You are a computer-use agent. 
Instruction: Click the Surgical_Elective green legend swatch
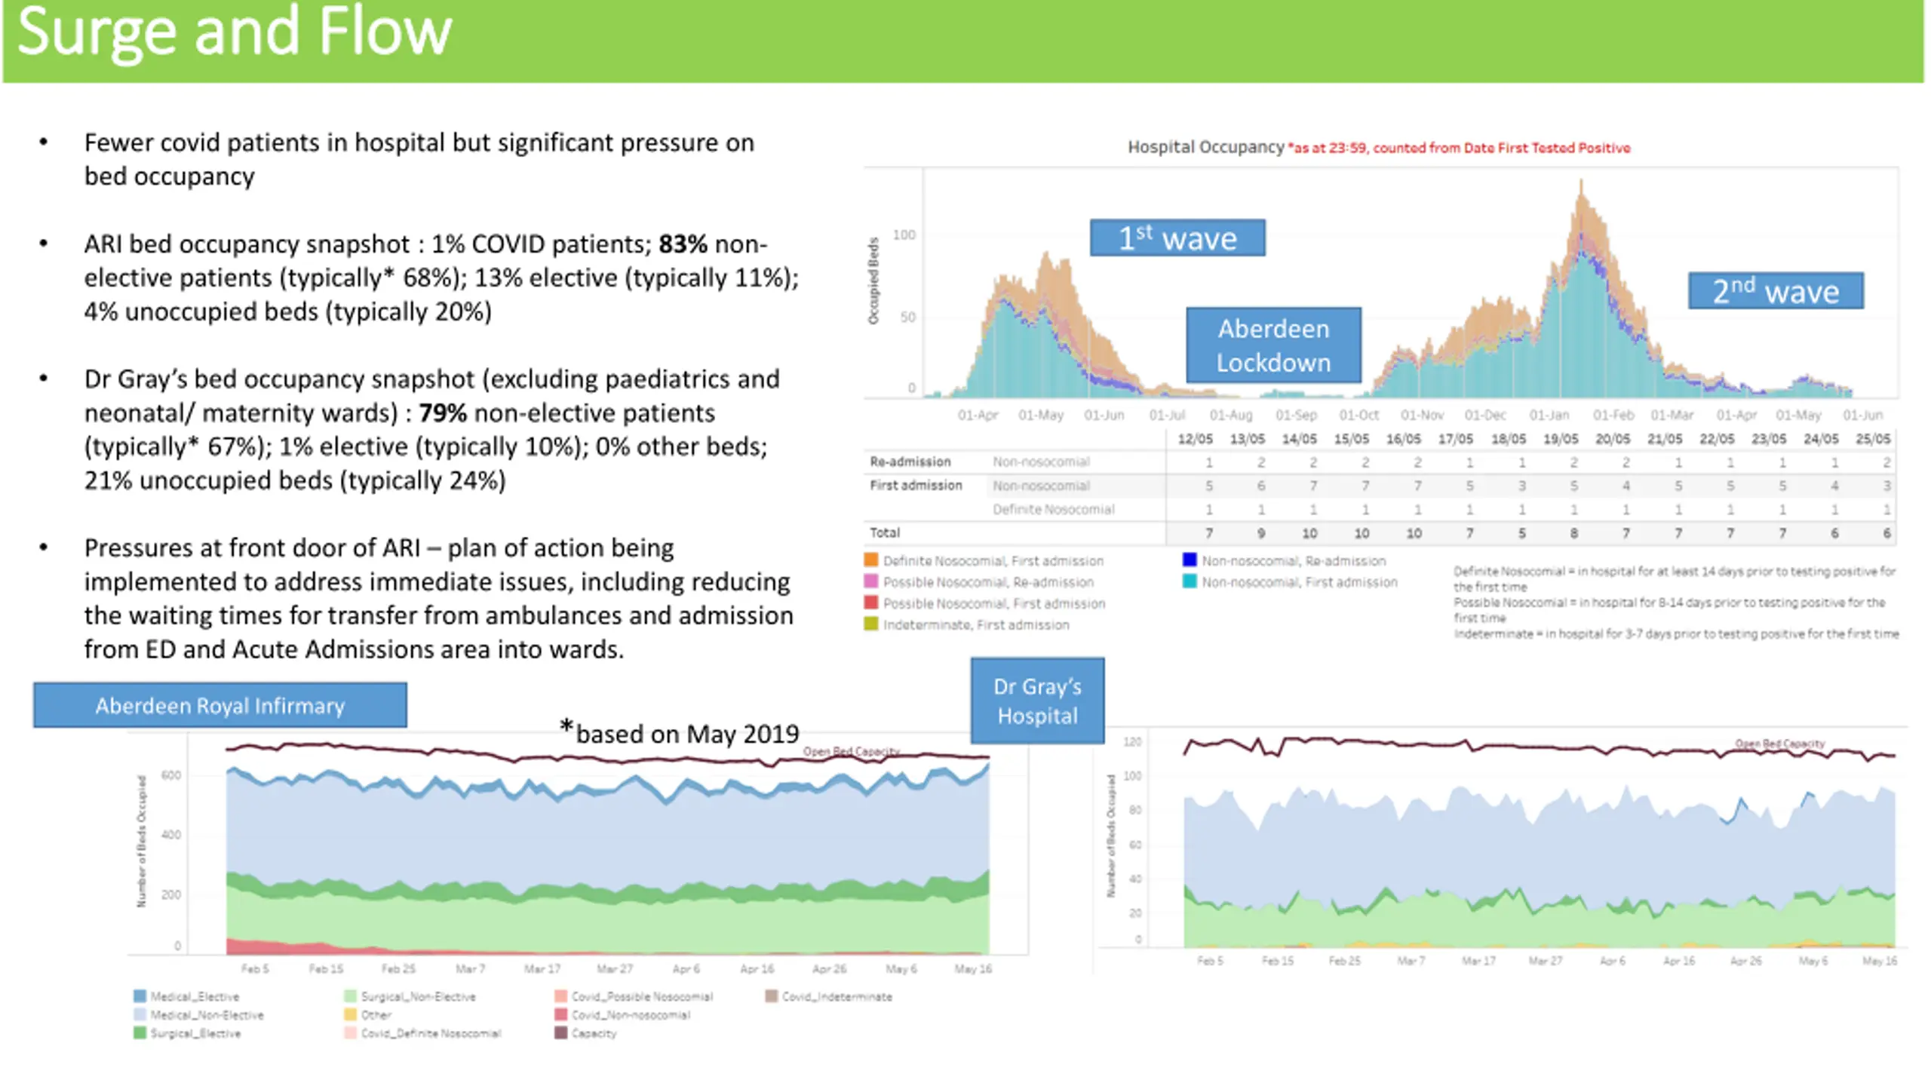140,1033
